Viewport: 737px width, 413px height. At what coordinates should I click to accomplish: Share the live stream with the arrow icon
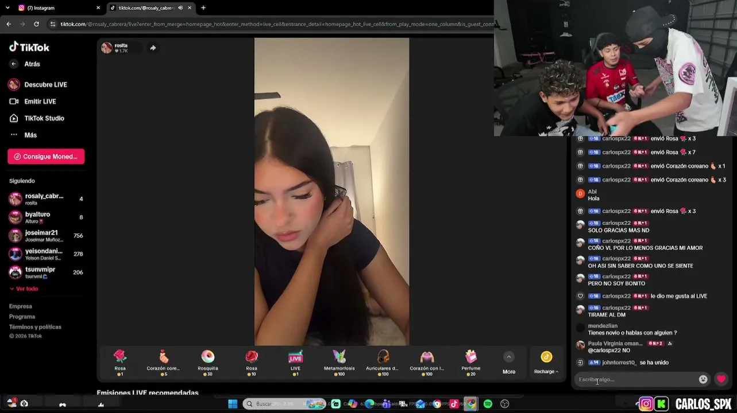(x=153, y=48)
